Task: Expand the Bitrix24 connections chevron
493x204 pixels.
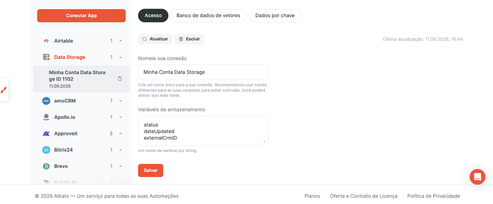Action: click(x=120, y=150)
